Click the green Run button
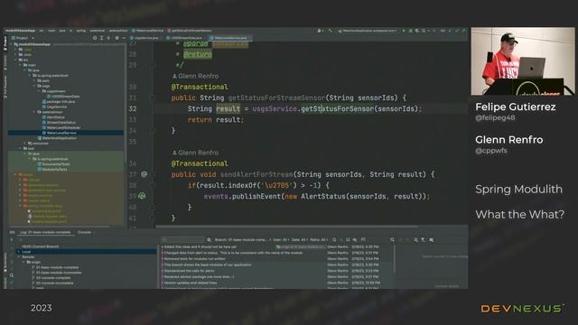 pyautogui.click(x=404, y=31)
